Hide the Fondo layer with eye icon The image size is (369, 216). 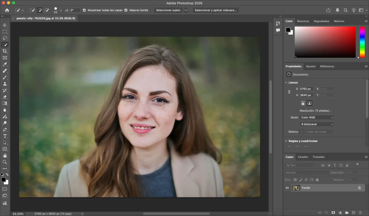click(x=287, y=188)
